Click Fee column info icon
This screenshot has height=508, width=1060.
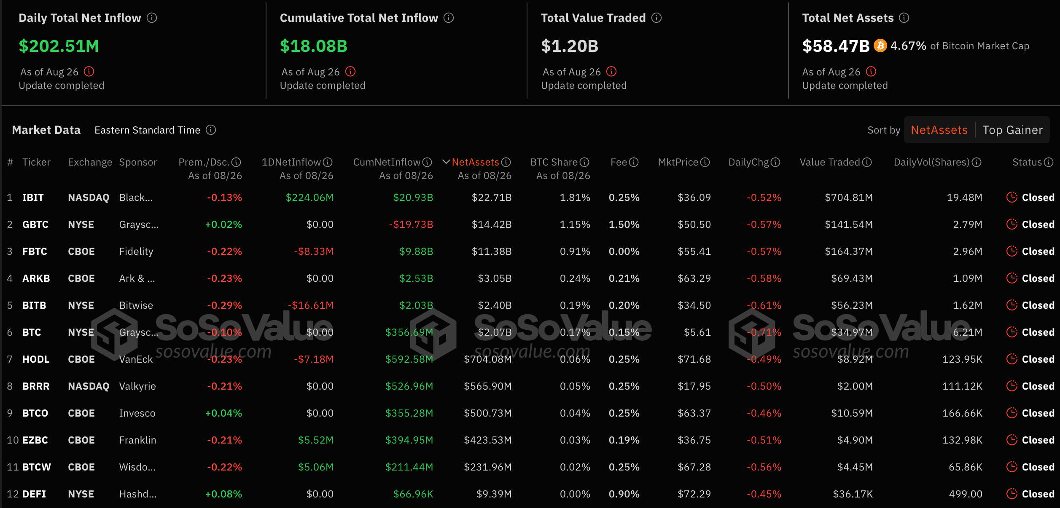pyautogui.click(x=634, y=162)
